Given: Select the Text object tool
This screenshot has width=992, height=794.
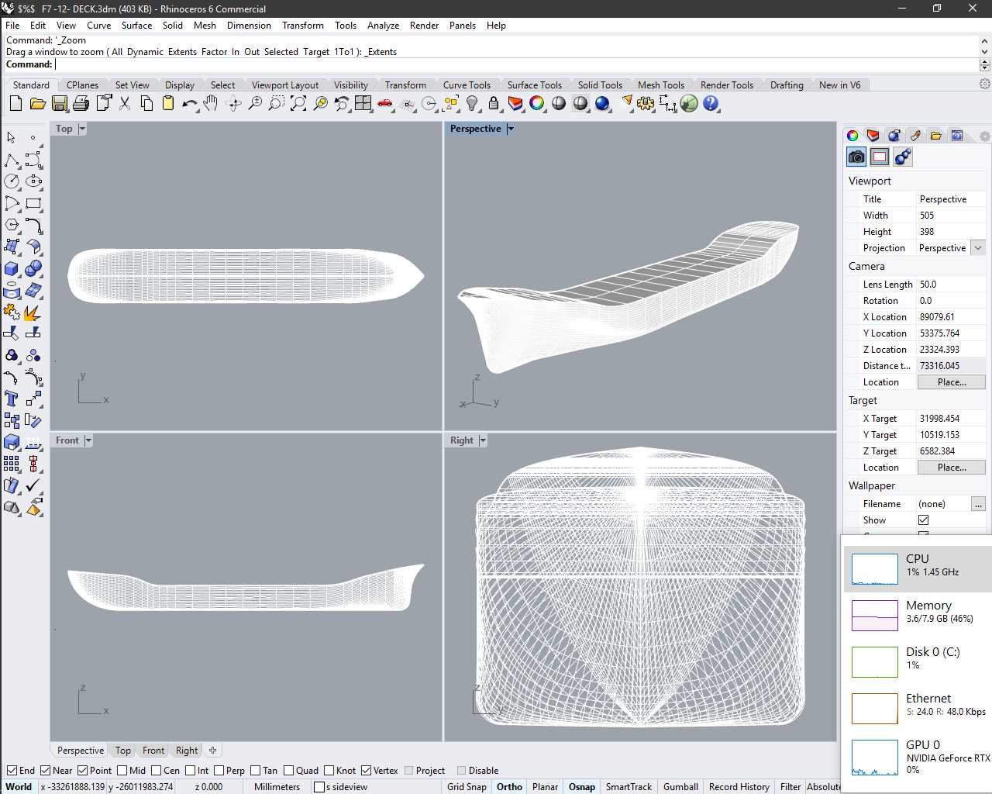Looking at the screenshot, I should pos(12,399).
